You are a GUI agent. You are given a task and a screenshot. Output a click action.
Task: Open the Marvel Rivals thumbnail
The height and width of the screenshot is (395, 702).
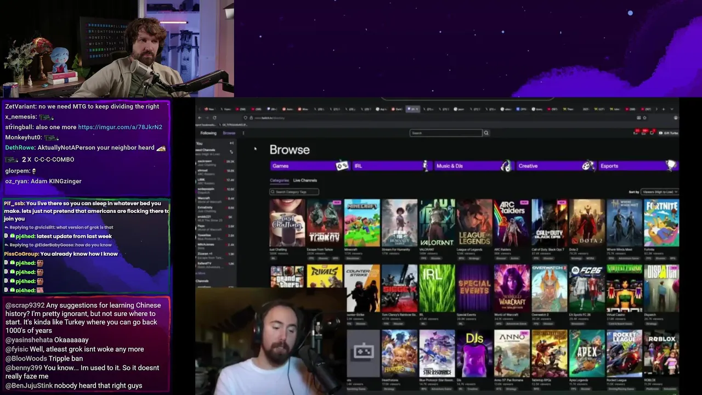click(x=324, y=276)
